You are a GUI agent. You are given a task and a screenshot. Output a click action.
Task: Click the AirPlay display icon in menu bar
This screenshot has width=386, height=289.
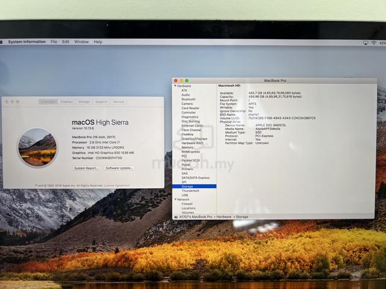[365, 43]
